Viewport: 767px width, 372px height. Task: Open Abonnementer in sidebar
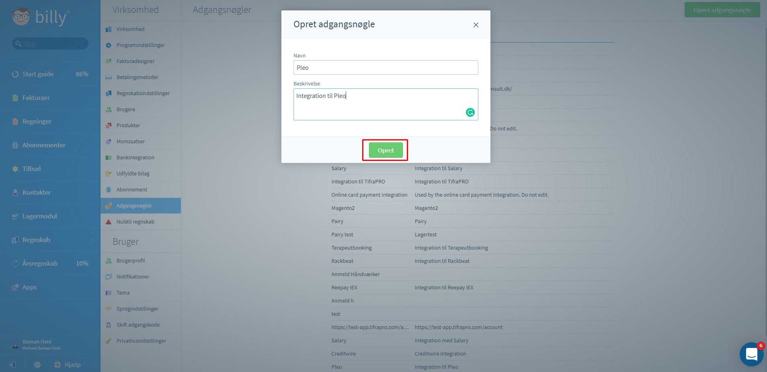[50, 145]
